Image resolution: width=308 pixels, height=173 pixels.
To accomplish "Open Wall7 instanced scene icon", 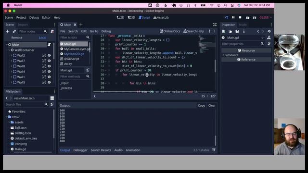I will point(44,61).
